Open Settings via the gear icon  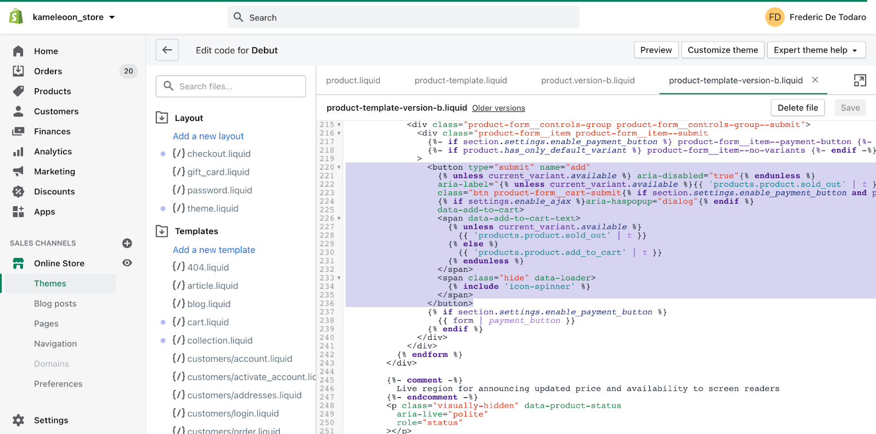pyautogui.click(x=18, y=420)
